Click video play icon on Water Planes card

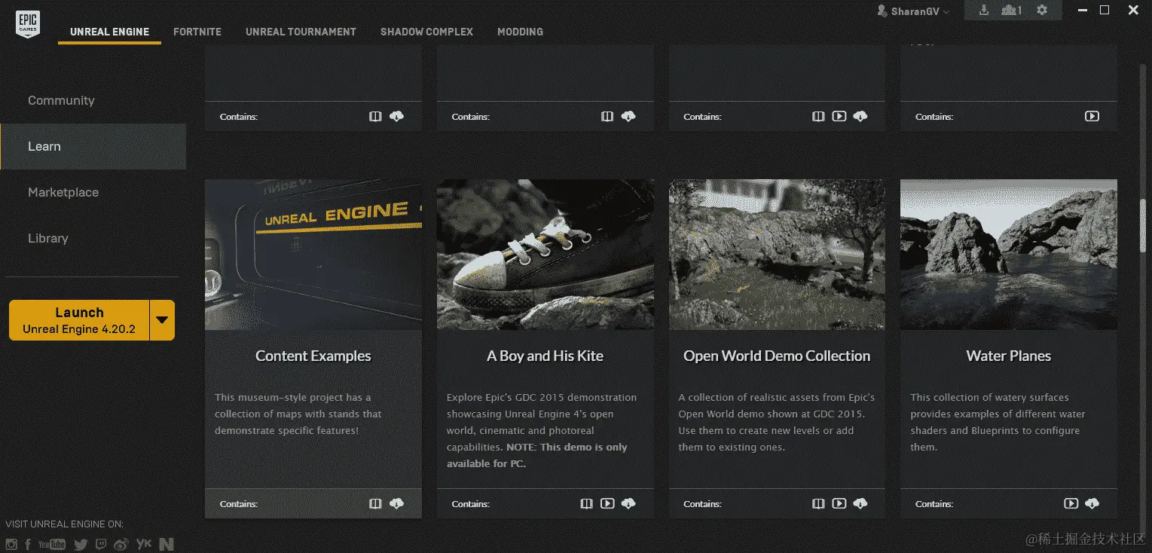[1071, 503]
